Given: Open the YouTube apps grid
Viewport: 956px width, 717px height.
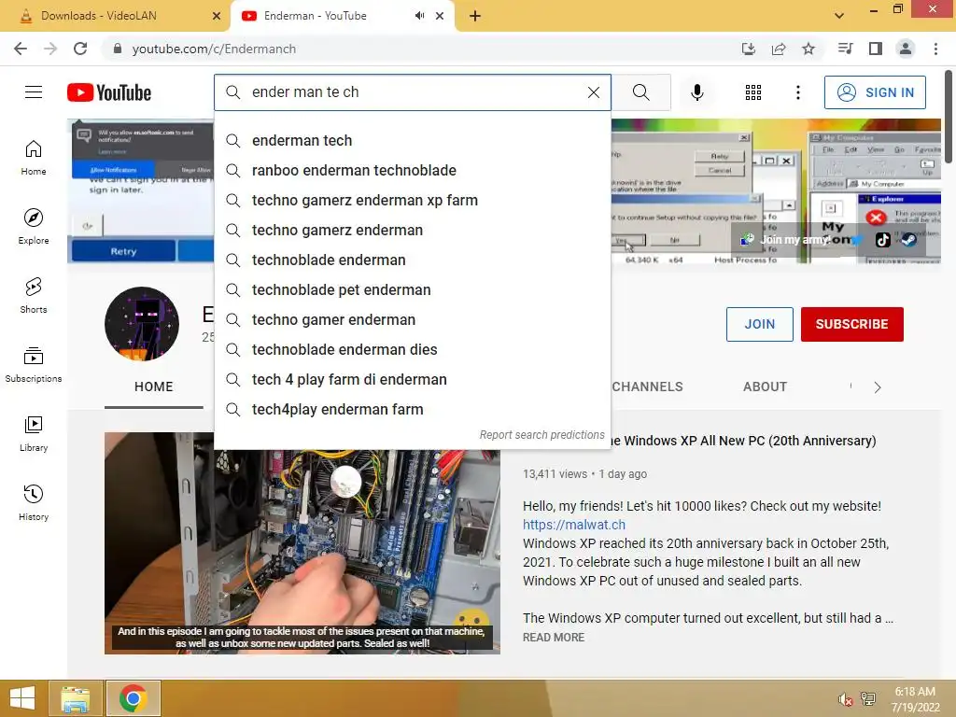Looking at the screenshot, I should [x=753, y=92].
